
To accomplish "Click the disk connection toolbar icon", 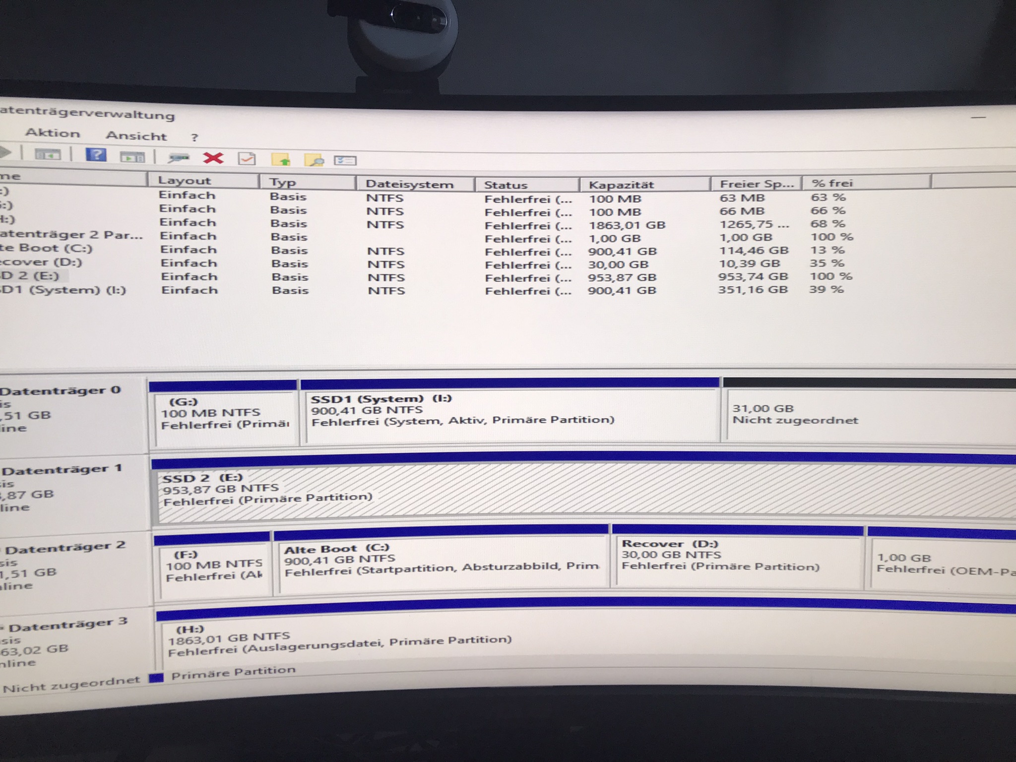I will (179, 158).
